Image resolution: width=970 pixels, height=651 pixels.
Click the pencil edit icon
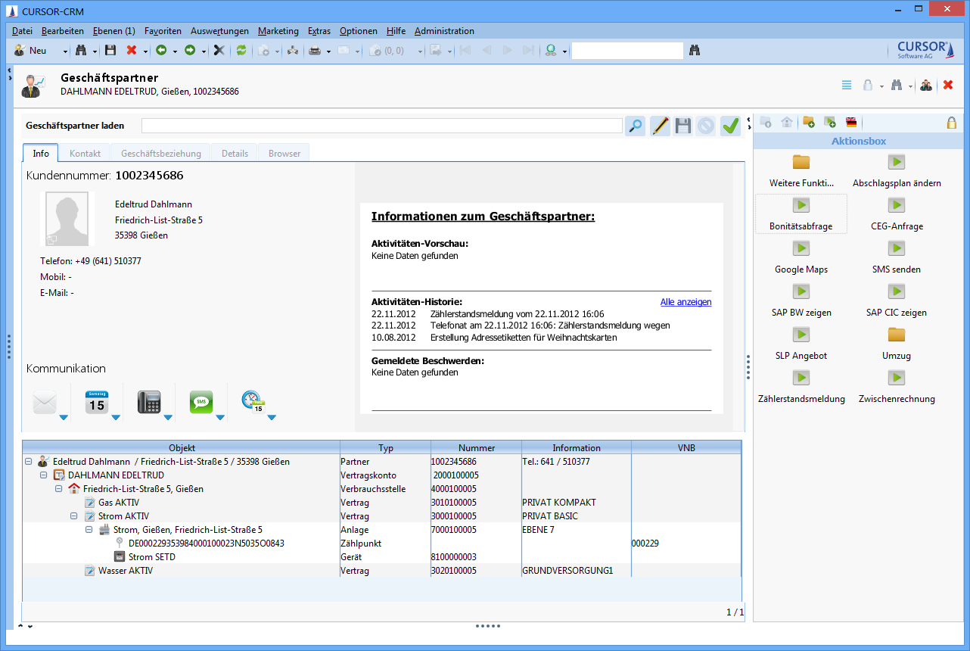pos(660,126)
